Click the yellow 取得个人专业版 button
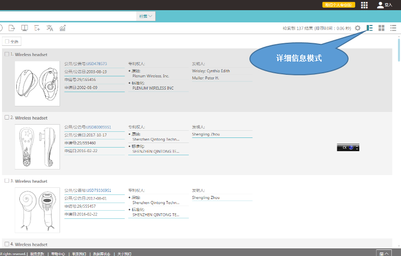 click(338, 5)
